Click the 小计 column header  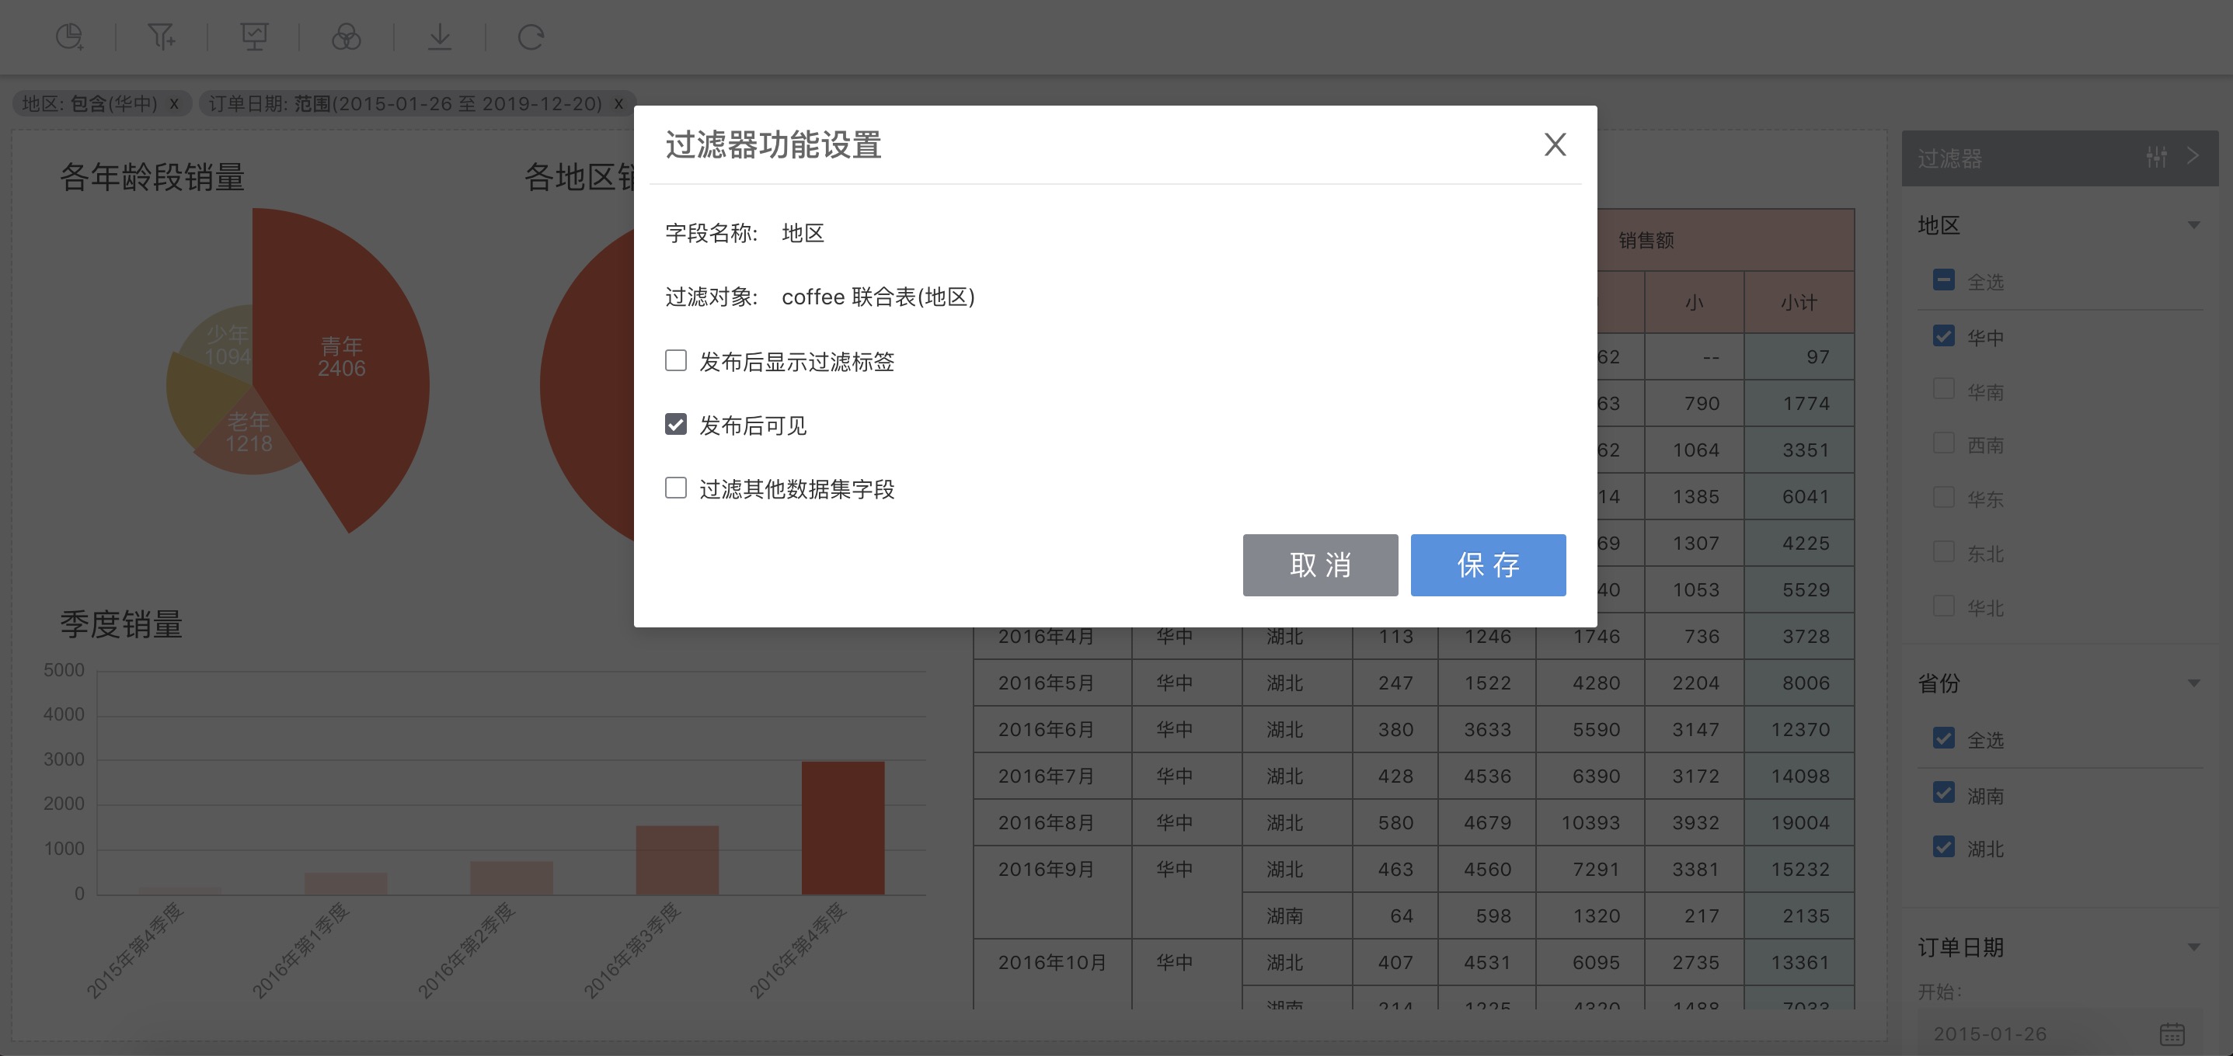click(1799, 302)
